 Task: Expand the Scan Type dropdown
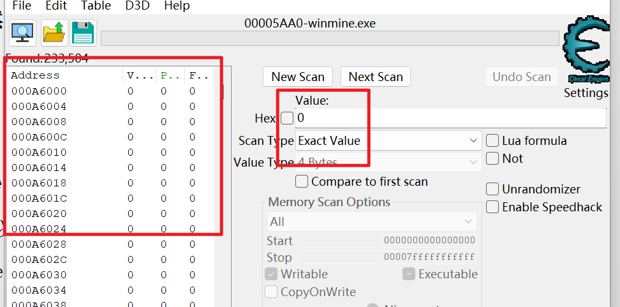tap(388, 141)
